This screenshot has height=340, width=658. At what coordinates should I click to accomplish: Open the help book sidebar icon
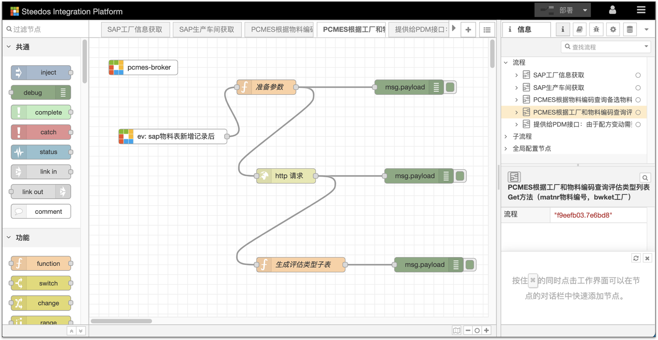[580, 29]
